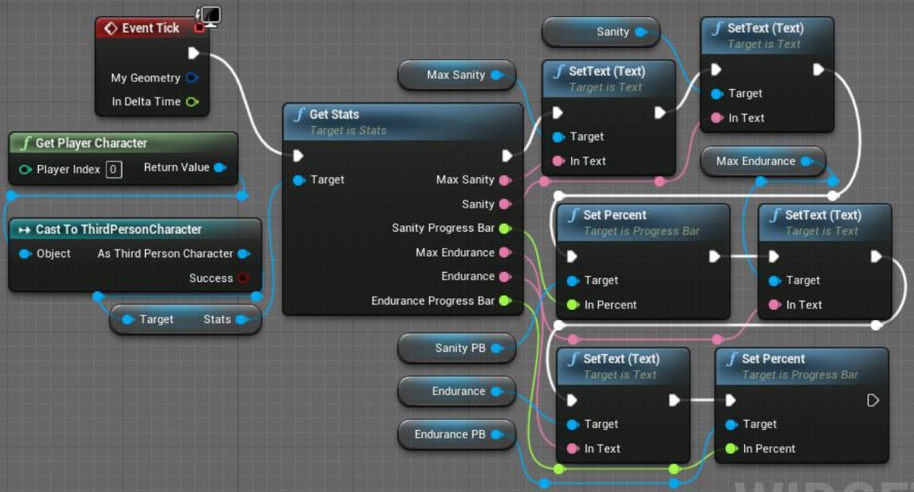Select the Endurance PB variable node

point(449,435)
